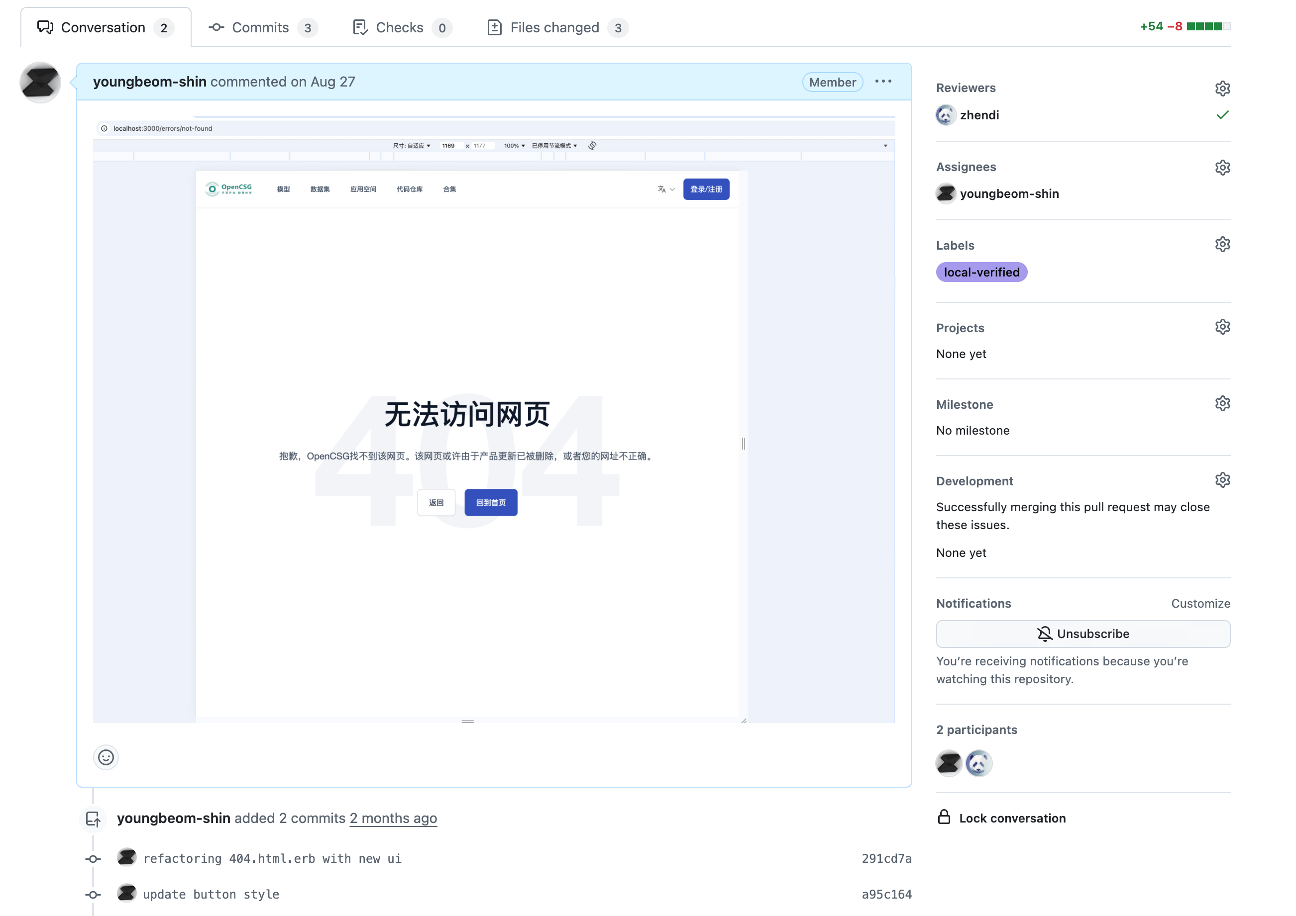Click the 登录/注册 button in preview
This screenshot has height=916, width=1296.
706,189
